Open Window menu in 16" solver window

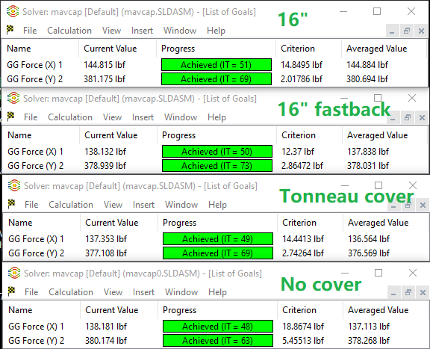point(180,31)
